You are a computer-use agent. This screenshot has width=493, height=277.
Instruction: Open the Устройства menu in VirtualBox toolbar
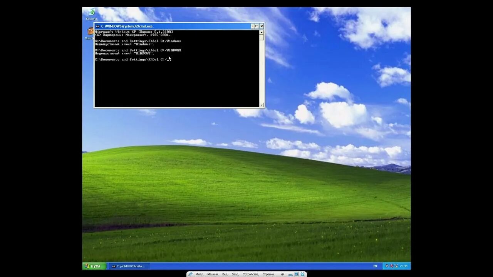pos(251,274)
